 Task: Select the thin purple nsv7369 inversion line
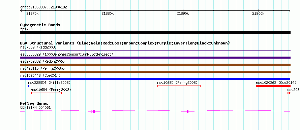click(155, 51)
